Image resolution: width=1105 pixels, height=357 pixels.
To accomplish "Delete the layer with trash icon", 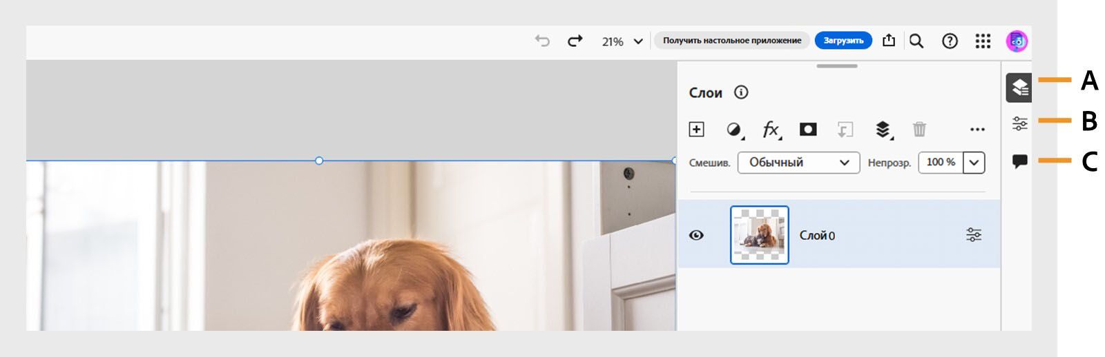I will pyautogui.click(x=919, y=129).
